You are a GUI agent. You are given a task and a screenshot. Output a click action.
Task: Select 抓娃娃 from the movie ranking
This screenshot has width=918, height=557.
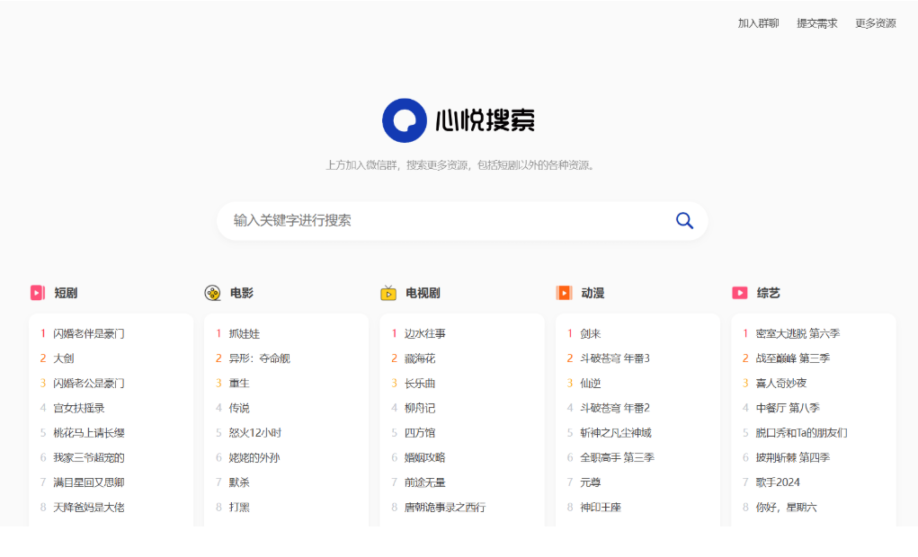pos(245,333)
